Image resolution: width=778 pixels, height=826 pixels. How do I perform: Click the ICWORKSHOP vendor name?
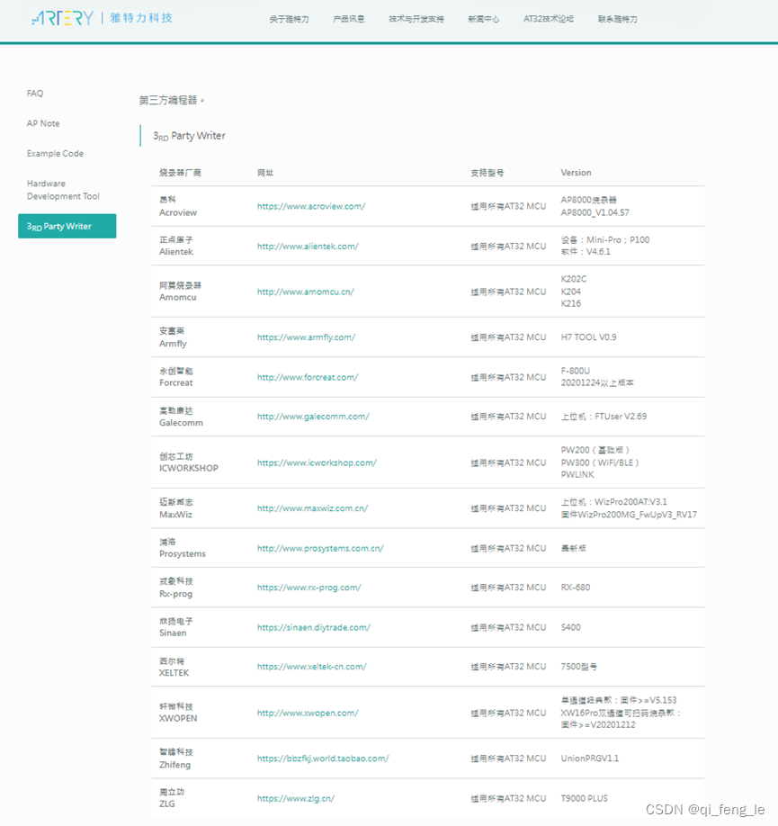click(189, 468)
